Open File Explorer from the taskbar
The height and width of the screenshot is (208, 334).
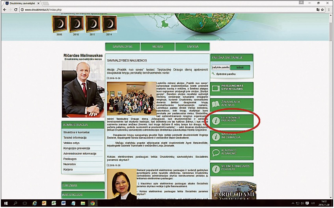pos(83,203)
